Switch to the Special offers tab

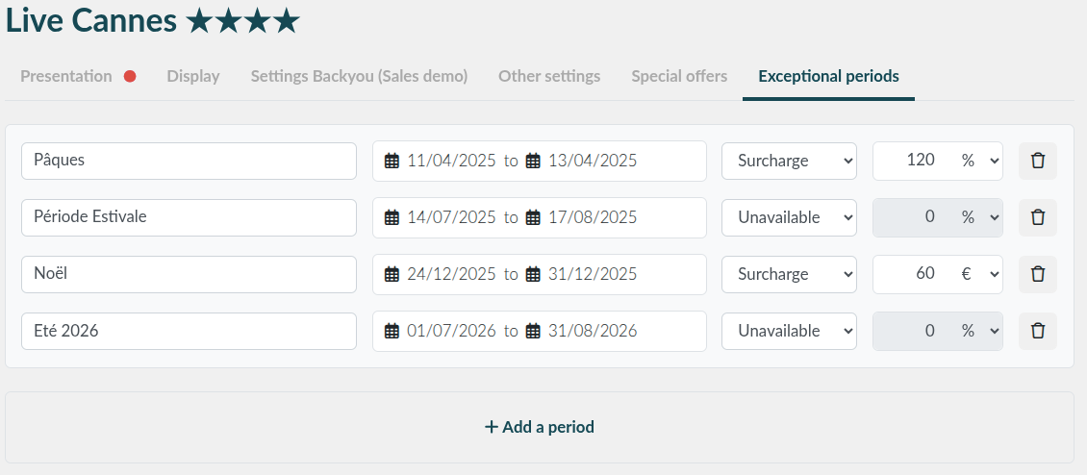click(679, 76)
